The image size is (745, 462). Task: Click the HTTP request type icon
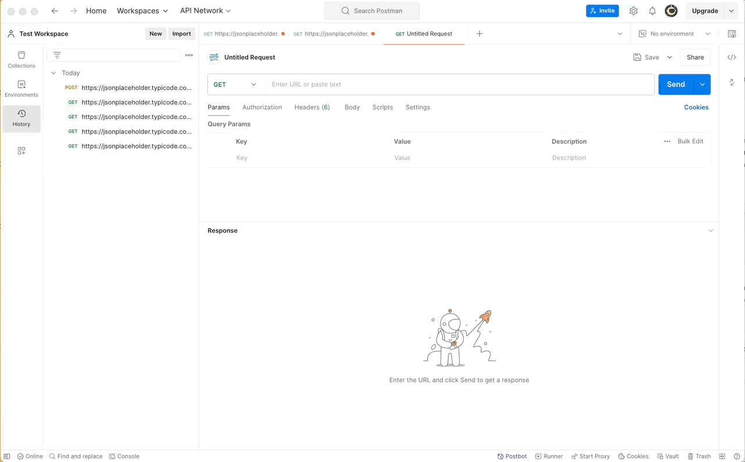214,57
